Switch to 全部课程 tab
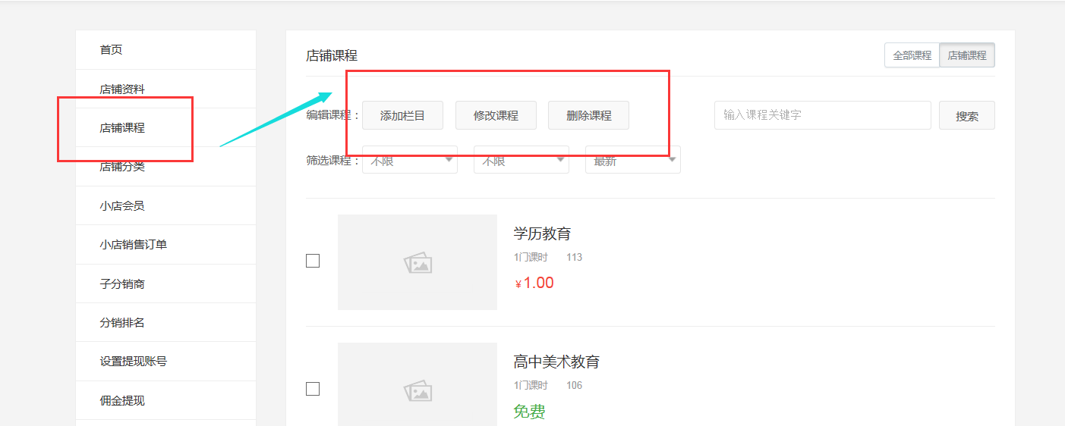This screenshot has width=1065, height=426. coord(912,55)
